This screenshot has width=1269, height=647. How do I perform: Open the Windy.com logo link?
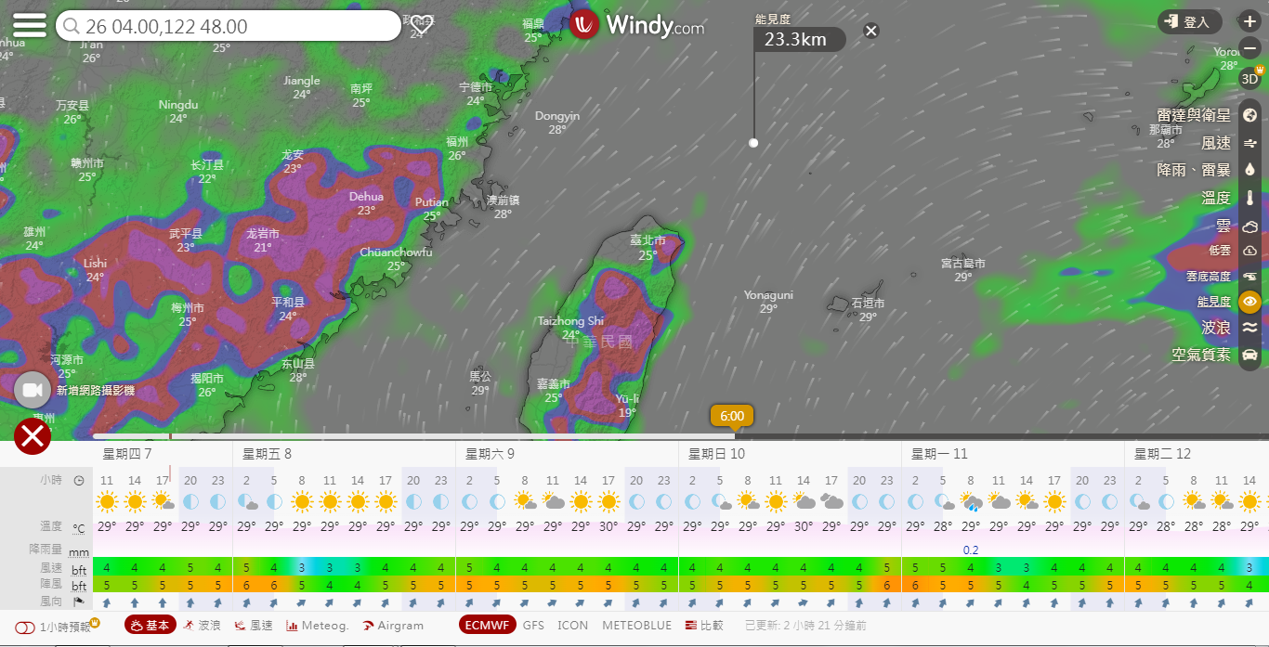tap(638, 25)
